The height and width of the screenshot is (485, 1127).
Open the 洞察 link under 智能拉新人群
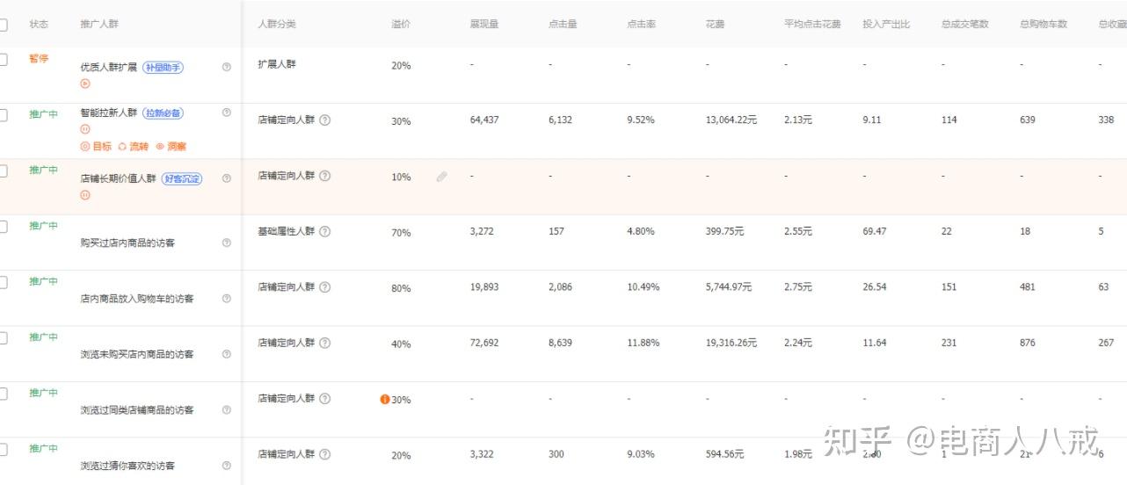(171, 147)
